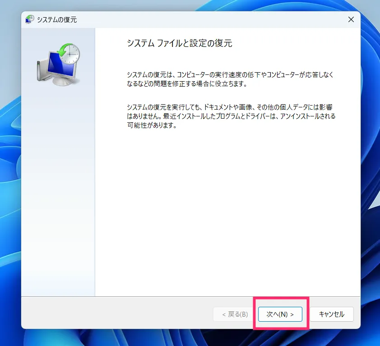The height and width of the screenshot is (346, 380).
Task: Click the computer and clock restore illustration
Action: click(x=58, y=65)
